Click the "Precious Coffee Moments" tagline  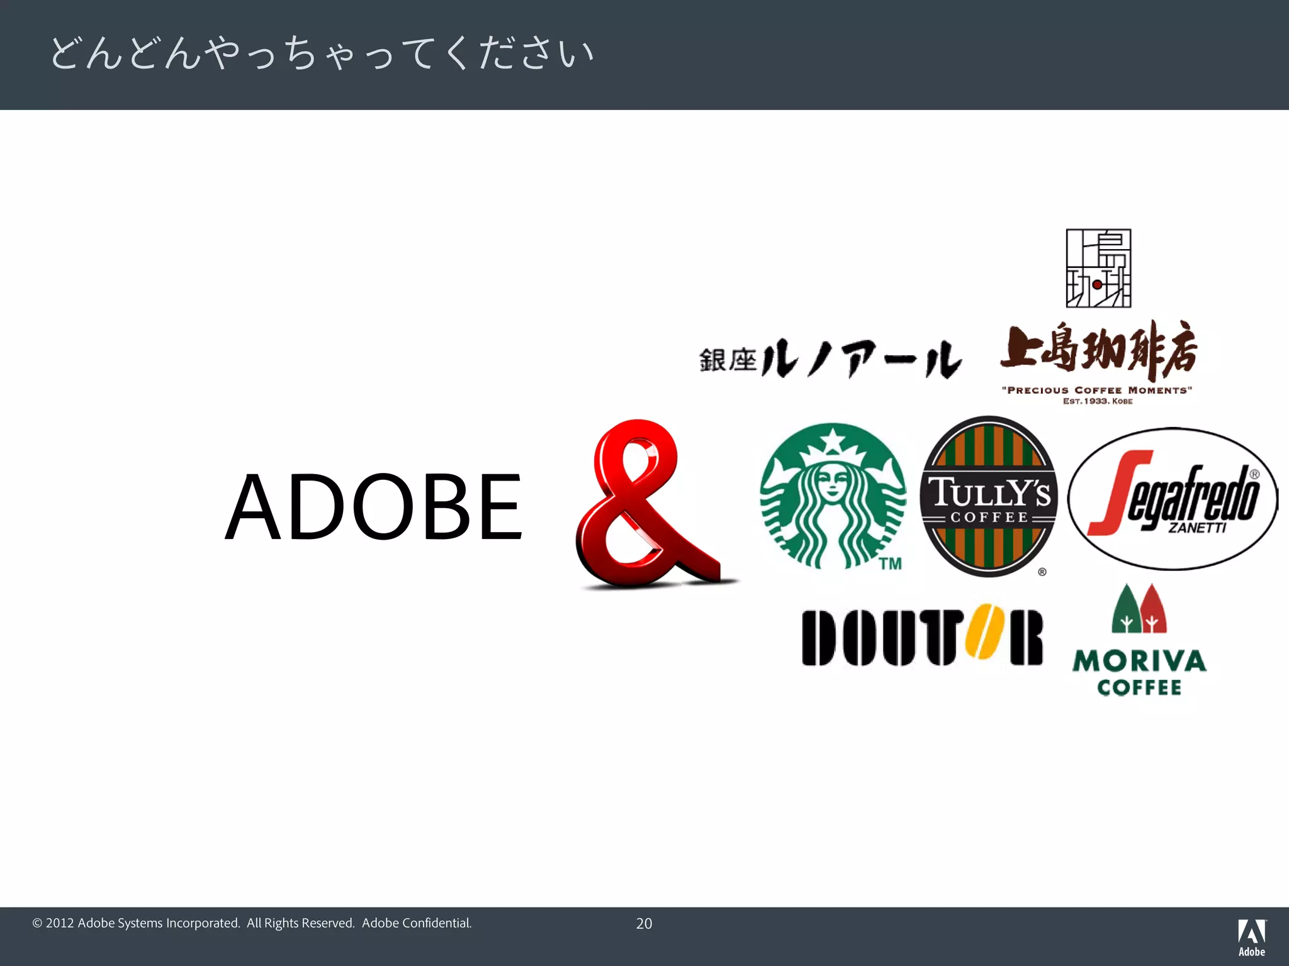click(1097, 390)
